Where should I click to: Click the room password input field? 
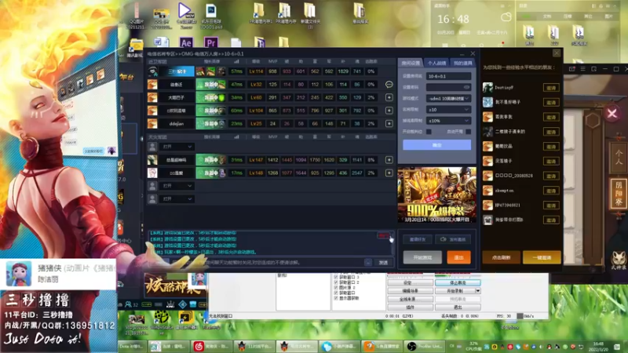coord(448,87)
